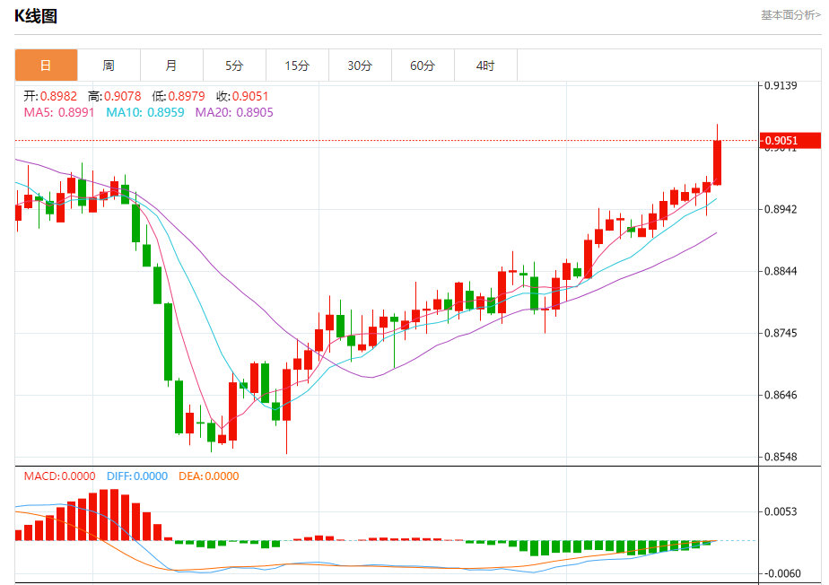This screenshot has width=829, height=585.
Task: Click the 0.8942 price axis label
Action: coord(781,209)
